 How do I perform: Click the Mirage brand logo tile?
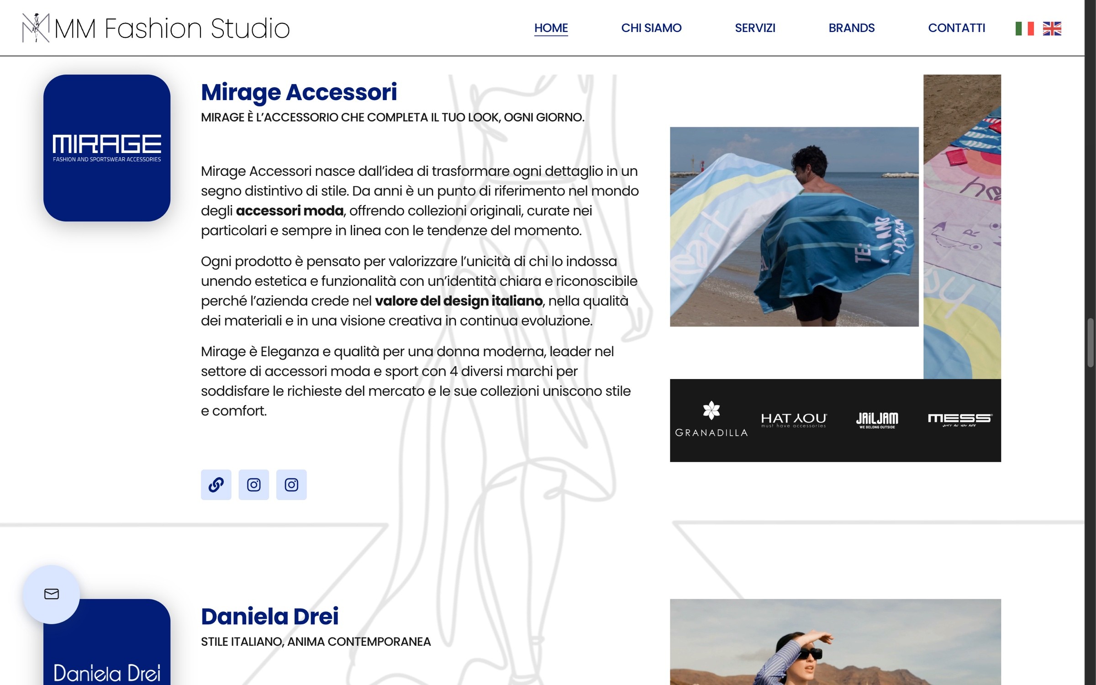(x=107, y=148)
